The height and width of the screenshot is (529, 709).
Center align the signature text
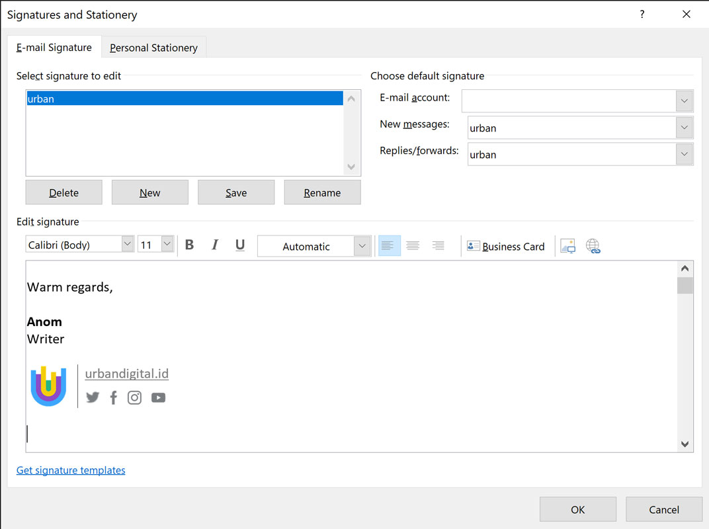(413, 246)
